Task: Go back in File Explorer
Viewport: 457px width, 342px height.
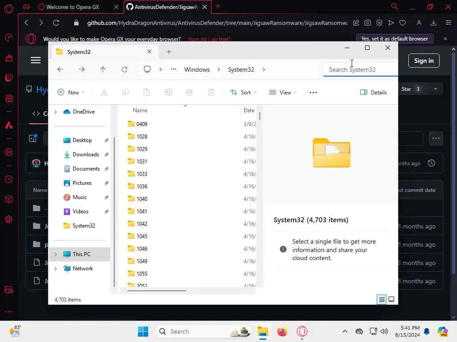Action: tap(60, 69)
